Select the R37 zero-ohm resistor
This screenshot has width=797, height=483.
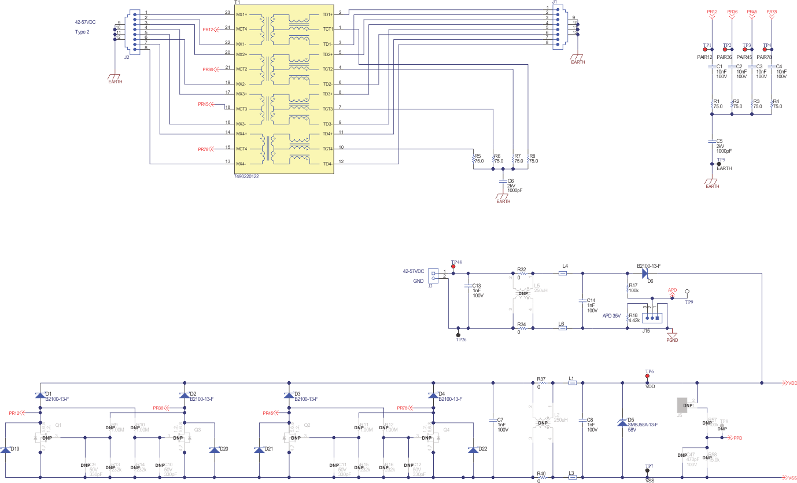point(542,383)
